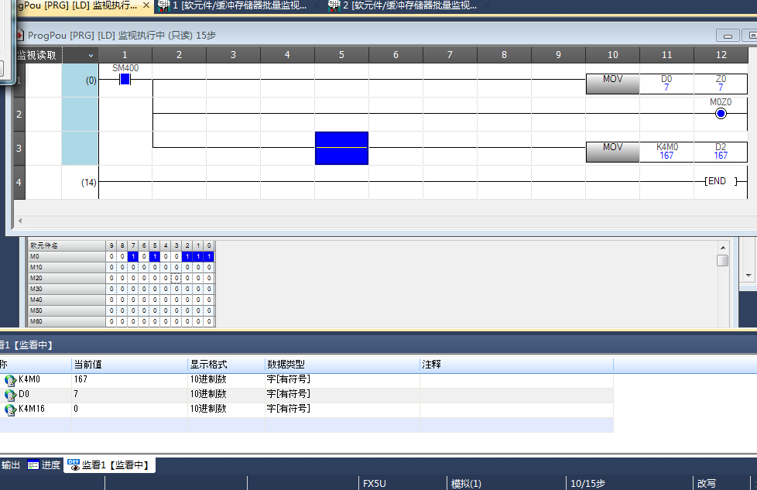Click the D0 watch item icon

10,395
